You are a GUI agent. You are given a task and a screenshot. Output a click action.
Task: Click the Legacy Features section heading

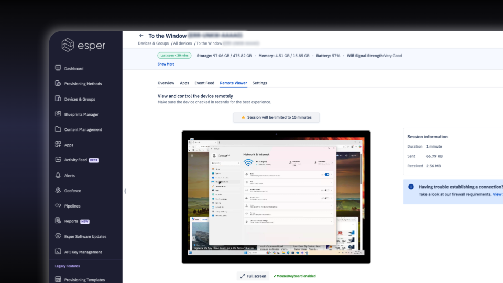coord(68,266)
